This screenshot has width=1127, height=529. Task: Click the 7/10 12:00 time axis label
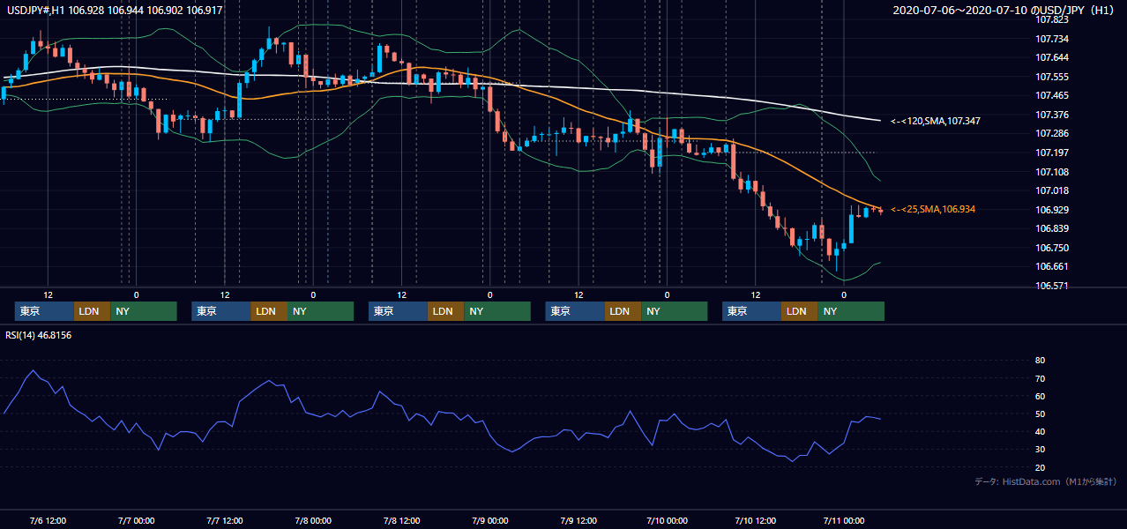pos(755,520)
